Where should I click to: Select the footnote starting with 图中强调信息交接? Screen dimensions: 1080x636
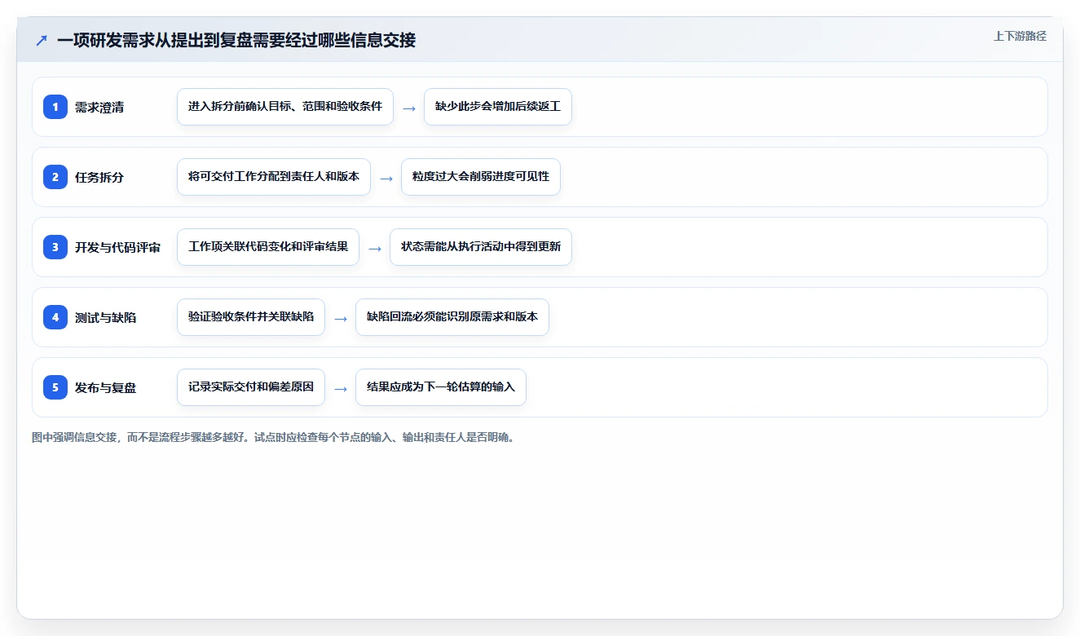[x=273, y=437]
